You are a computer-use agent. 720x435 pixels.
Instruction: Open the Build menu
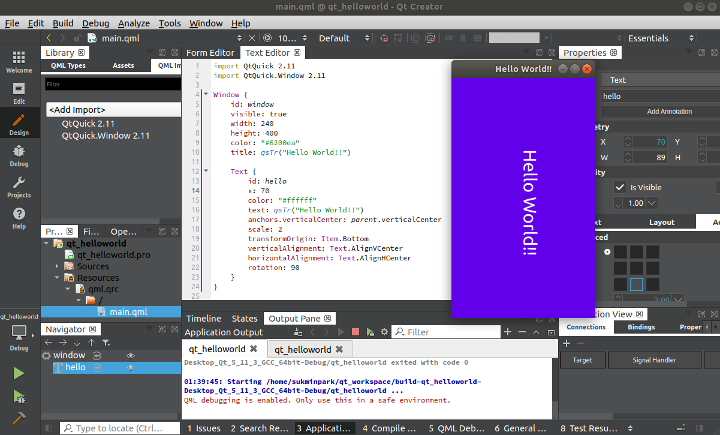[63, 23]
